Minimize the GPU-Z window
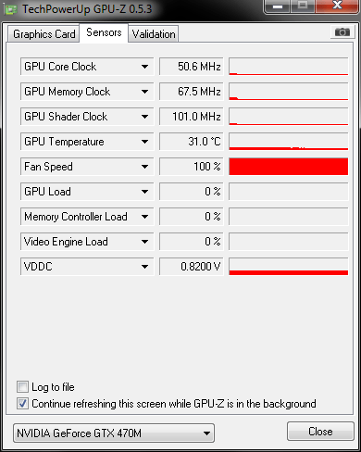Image resolution: width=361 pixels, height=452 pixels. (x=278, y=6)
